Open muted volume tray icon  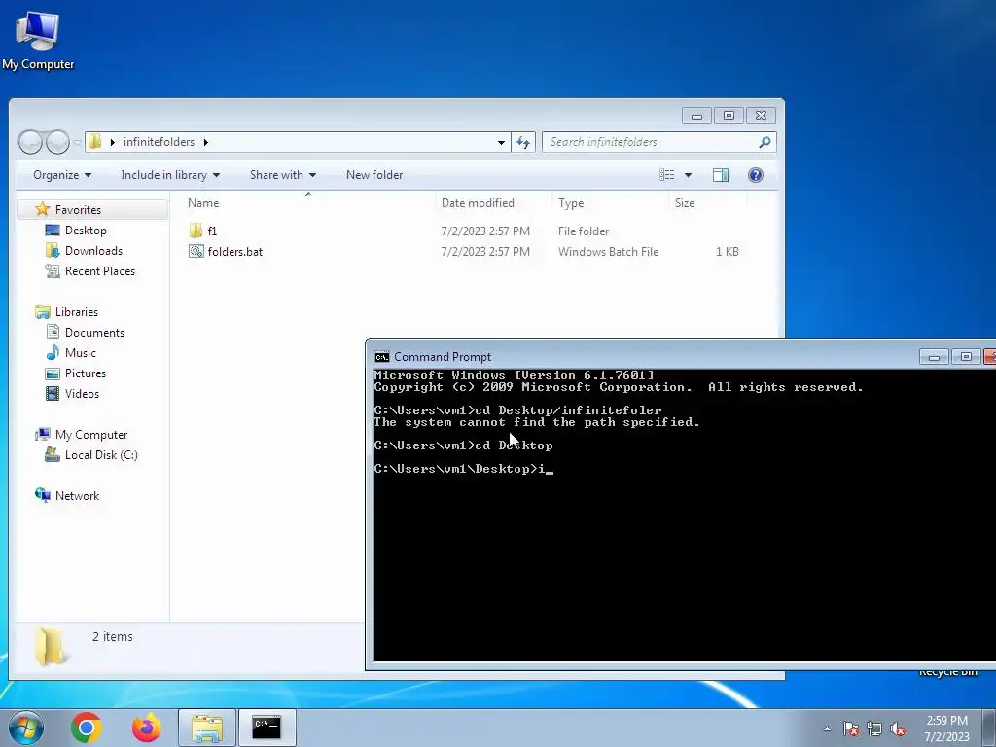coord(898,729)
